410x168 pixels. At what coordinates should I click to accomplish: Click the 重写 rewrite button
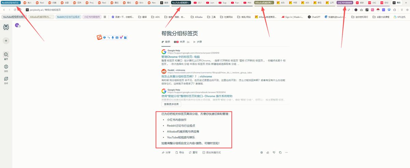[x=193, y=153]
